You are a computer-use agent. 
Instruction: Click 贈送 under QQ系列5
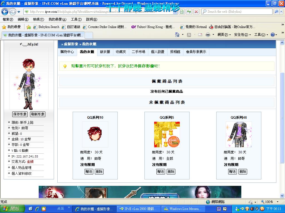(x=161, y=171)
